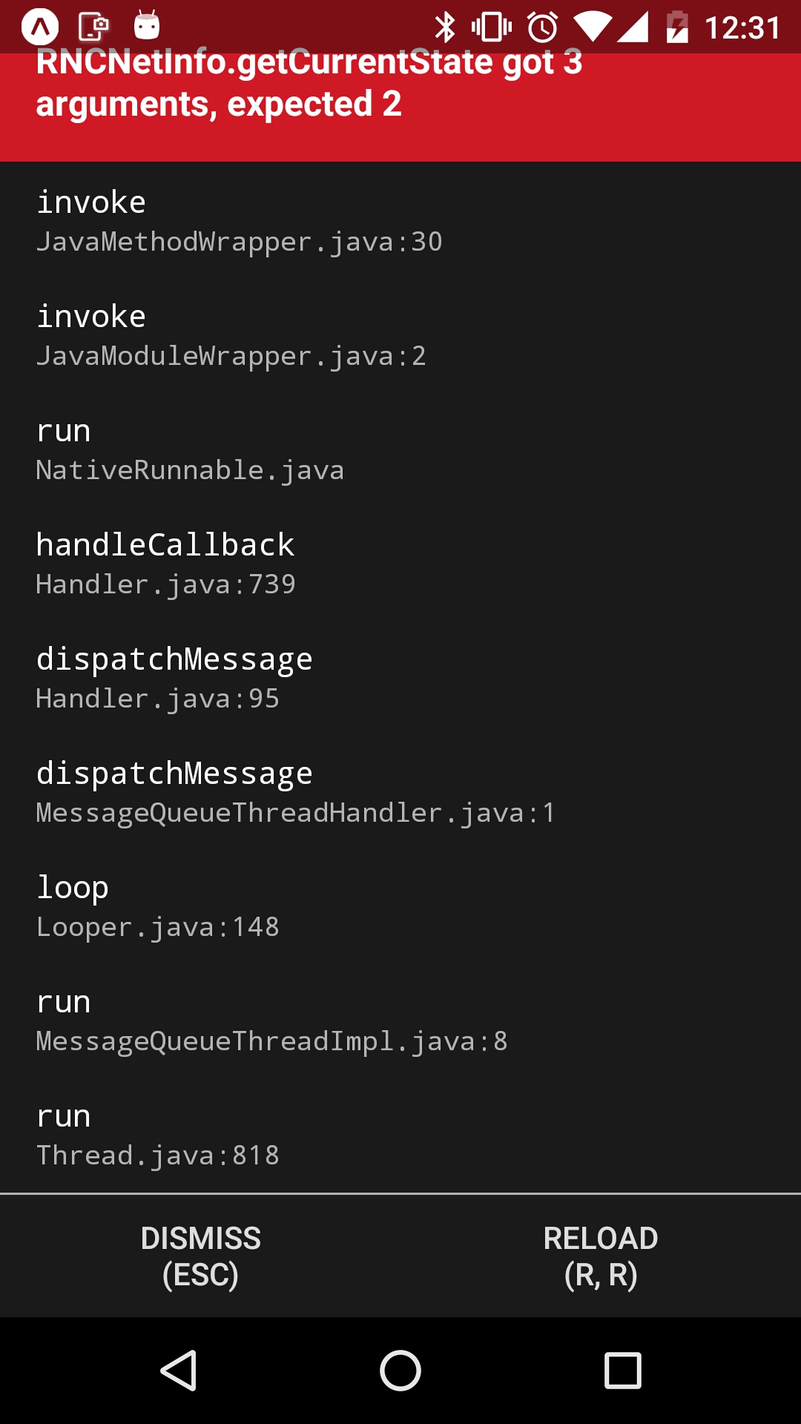Tap the screenshot notification icon
This screenshot has width=801, height=1424.
click(94, 24)
